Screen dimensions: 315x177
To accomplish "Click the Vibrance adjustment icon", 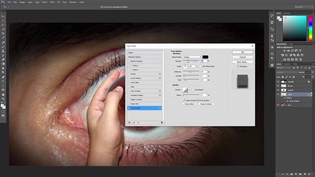I will (x=300, y=51).
